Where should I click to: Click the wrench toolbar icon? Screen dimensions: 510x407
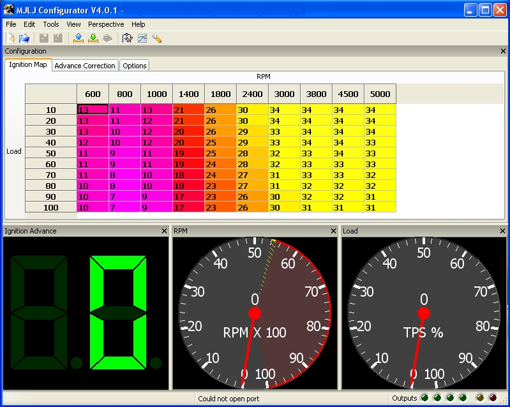tap(156, 38)
